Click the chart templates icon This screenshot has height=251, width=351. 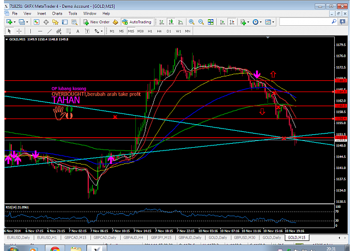pos(268,22)
